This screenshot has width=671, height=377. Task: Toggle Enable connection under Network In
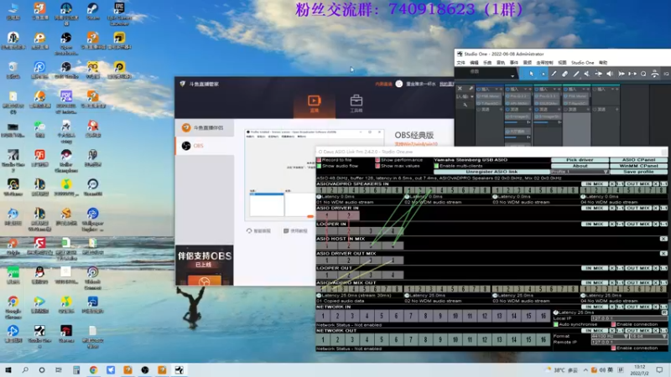tap(614, 324)
